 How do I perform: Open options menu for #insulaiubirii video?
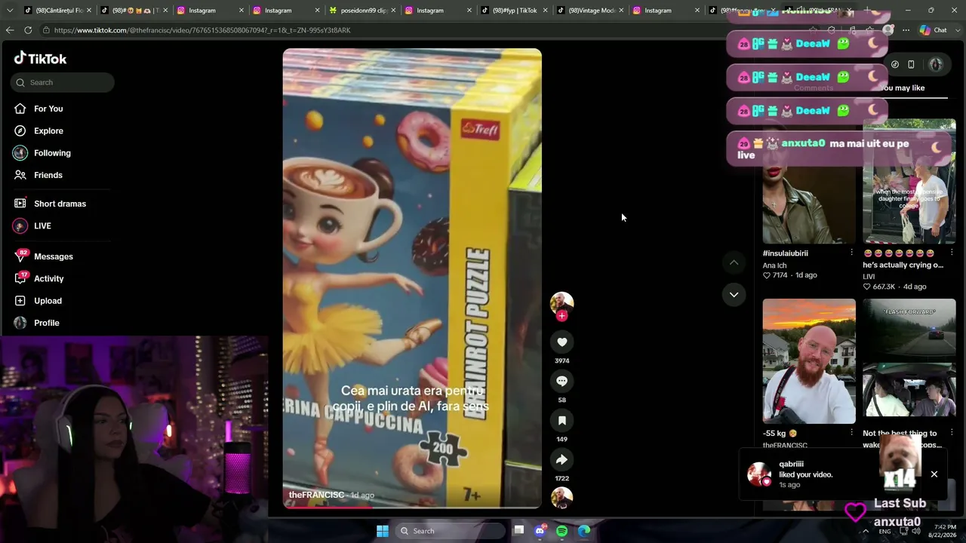coord(851,253)
